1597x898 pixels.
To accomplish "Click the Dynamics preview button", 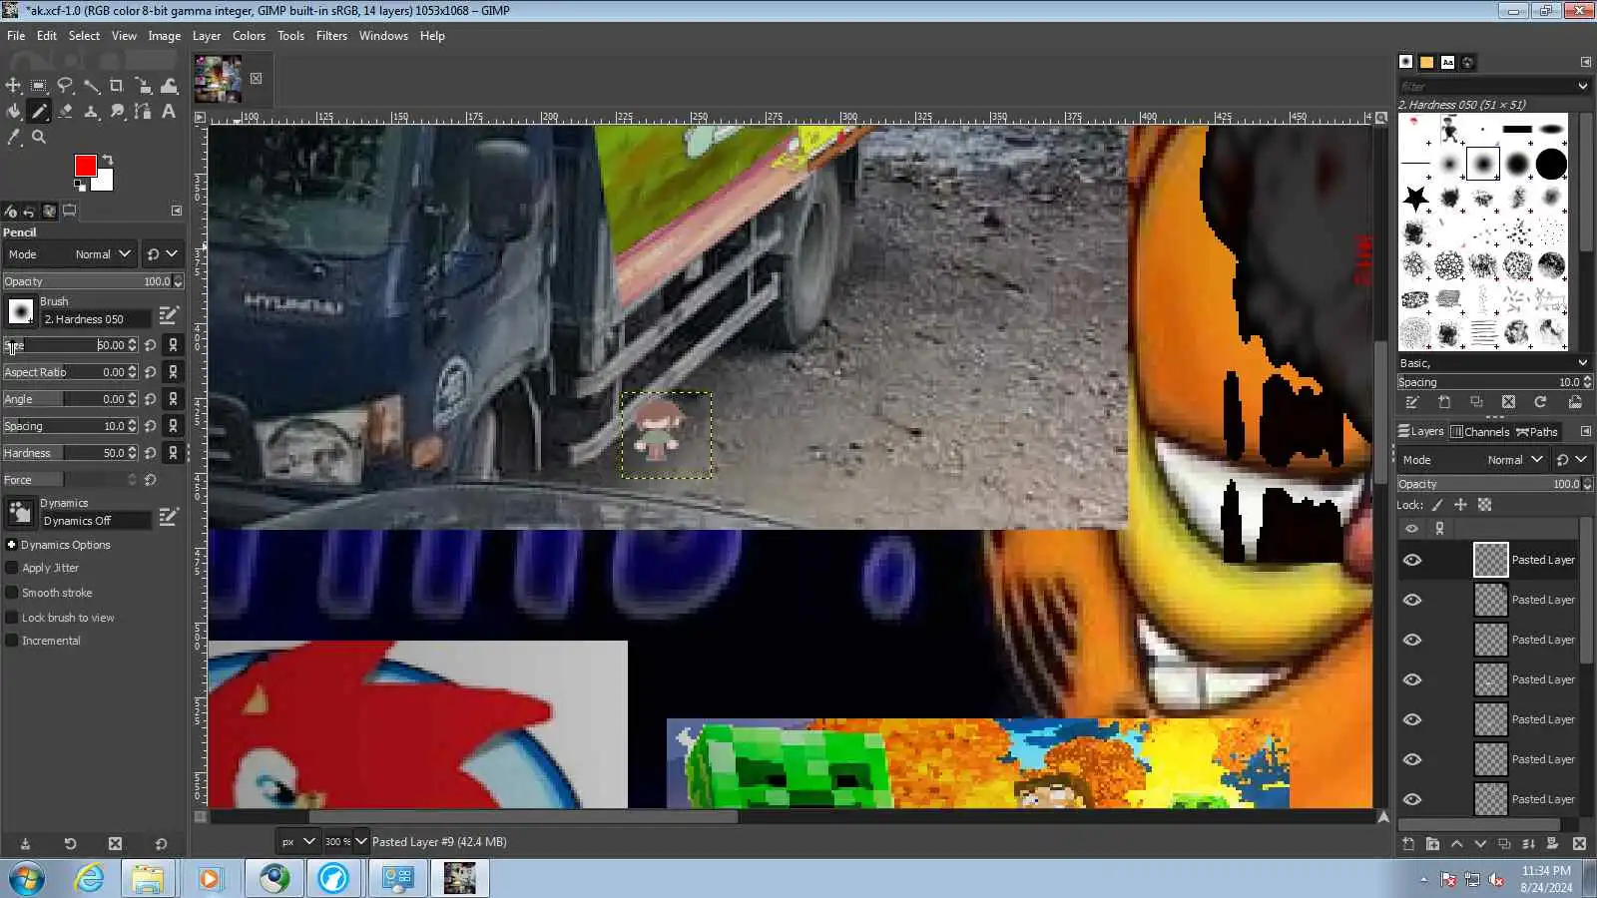I will click(x=20, y=513).
